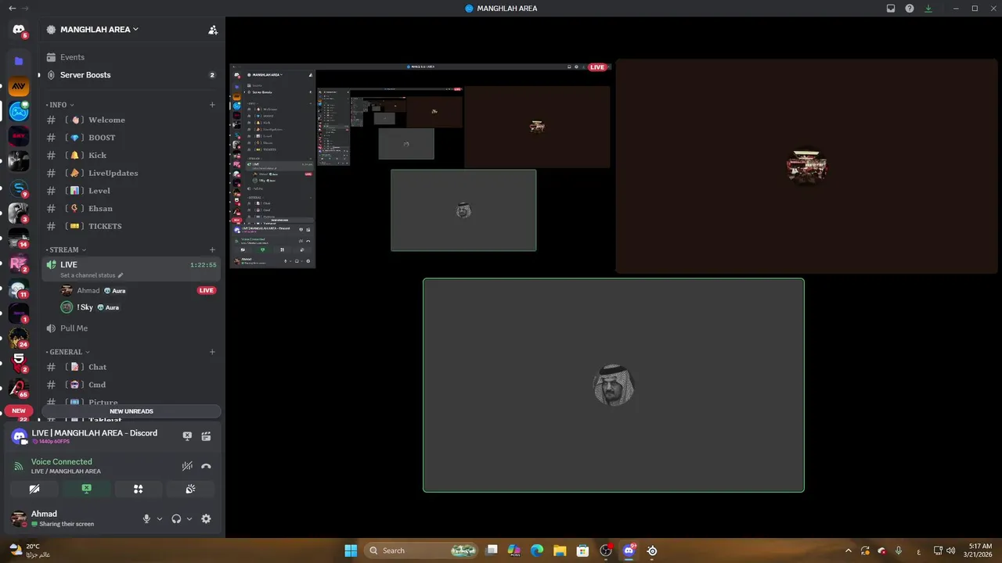This screenshot has height=563, width=1002.
Task: Select the LIVE voice channel
Action: click(x=131, y=269)
